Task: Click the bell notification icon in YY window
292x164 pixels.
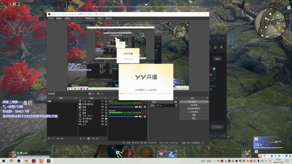Action: (215, 47)
